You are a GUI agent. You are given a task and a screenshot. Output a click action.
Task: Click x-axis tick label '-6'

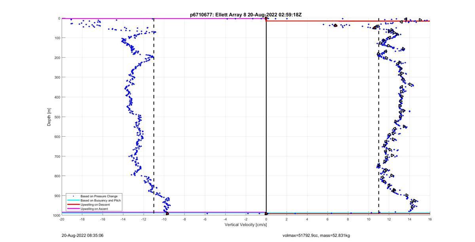[205, 219]
